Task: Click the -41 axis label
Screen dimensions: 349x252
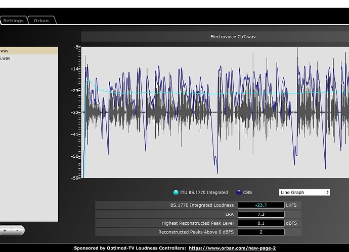Action: pyautogui.click(x=74, y=134)
